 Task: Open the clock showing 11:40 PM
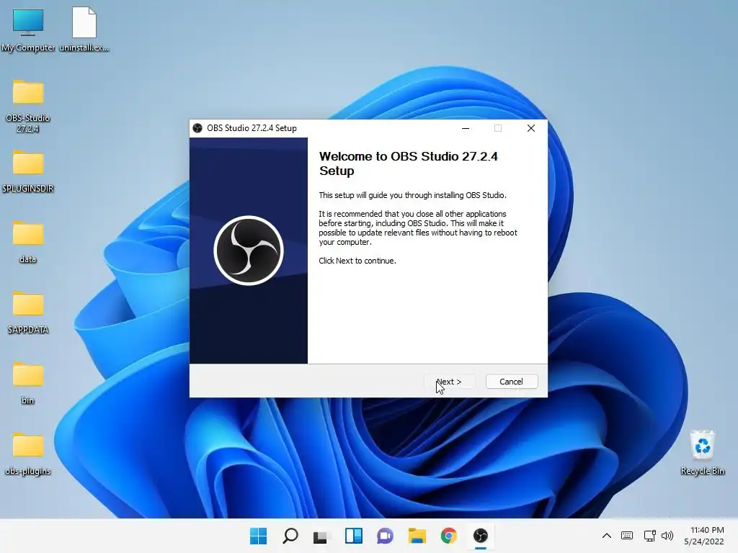click(704, 536)
